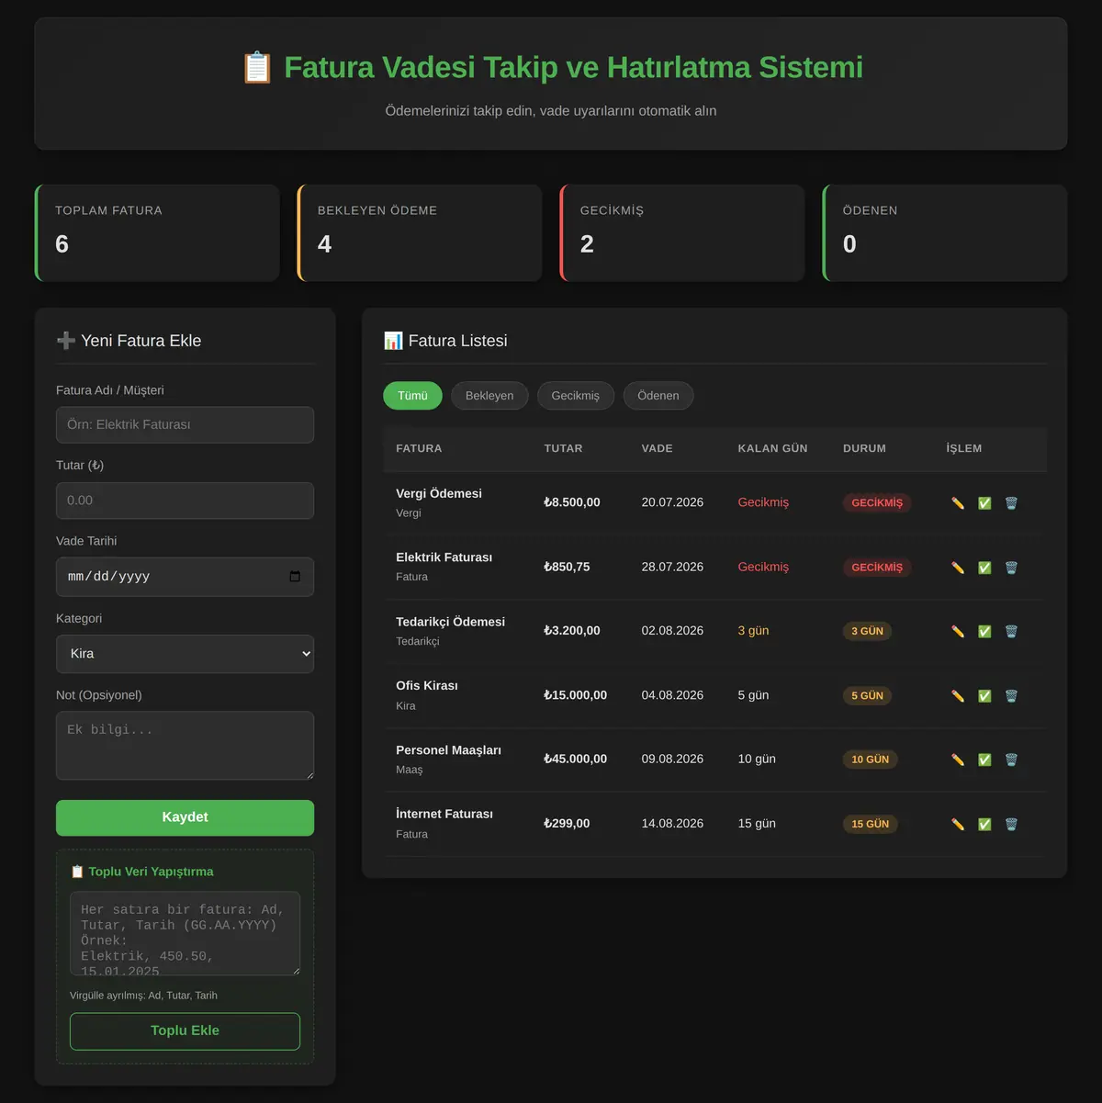Click the Kaydet button
1102x1103 pixels.
(x=185, y=817)
